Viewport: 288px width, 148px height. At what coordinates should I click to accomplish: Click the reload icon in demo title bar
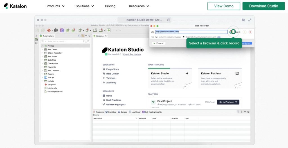click(168, 20)
